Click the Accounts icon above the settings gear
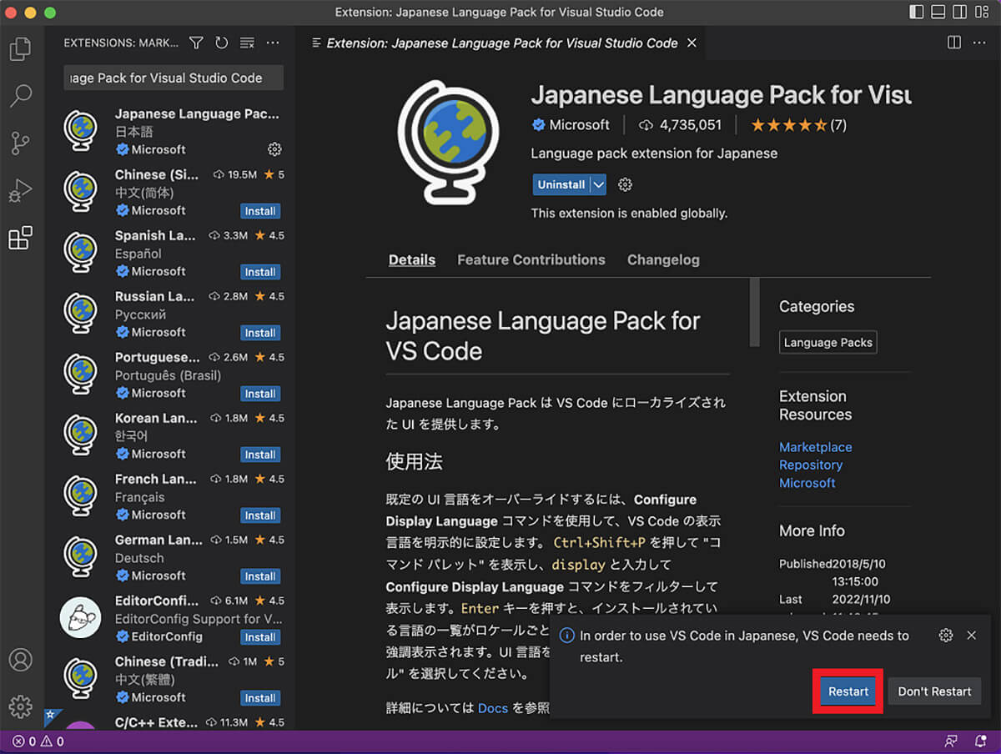Viewport: 1001px width, 754px height. click(21, 660)
